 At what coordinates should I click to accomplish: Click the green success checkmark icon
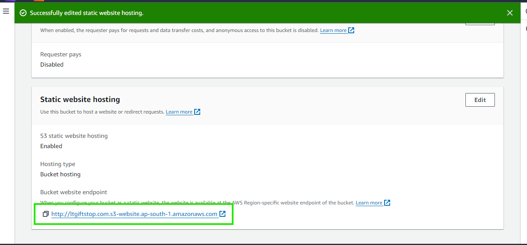23,13
